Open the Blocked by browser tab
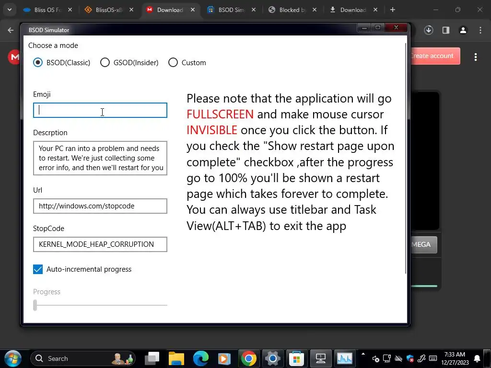The image size is (491, 368). [x=292, y=10]
